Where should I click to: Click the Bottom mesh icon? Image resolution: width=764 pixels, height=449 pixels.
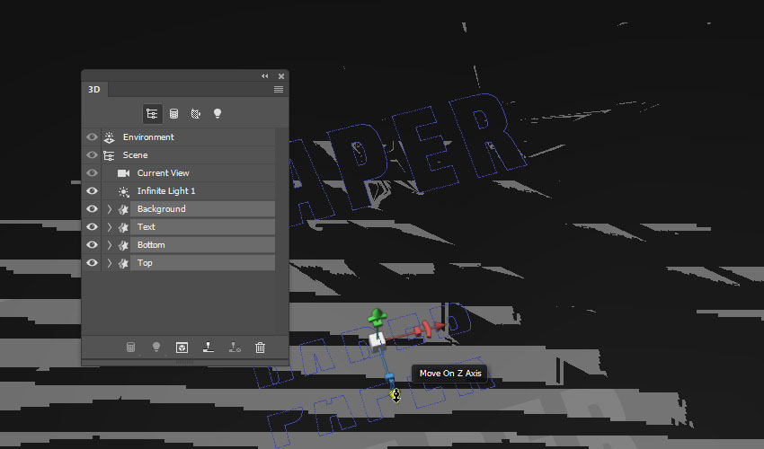click(124, 245)
